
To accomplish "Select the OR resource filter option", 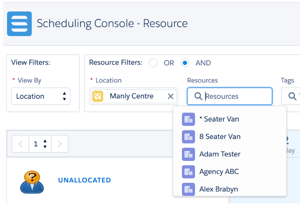I will (x=153, y=63).
